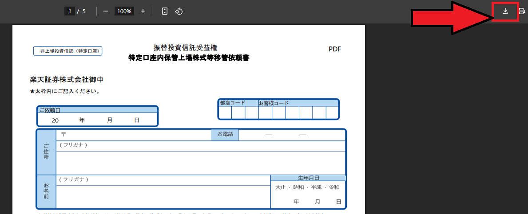Screen dimensions: 528x214
Task: Select the text 楽天証券株式会社御中
Action: (x=67, y=80)
